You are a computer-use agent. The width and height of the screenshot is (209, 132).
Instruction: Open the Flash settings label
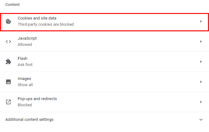point(23,59)
